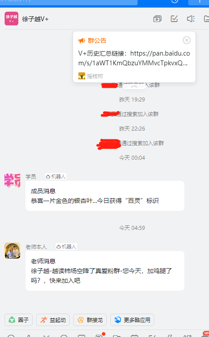Close the 群公告 announcement popup

187,40
